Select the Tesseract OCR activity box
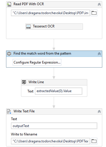106x147 pixels. click(x=54, y=27)
